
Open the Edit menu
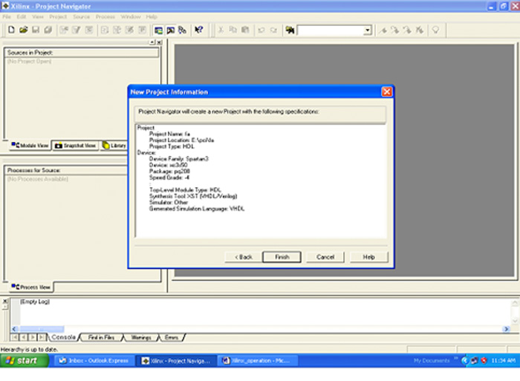click(x=22, y=16)
